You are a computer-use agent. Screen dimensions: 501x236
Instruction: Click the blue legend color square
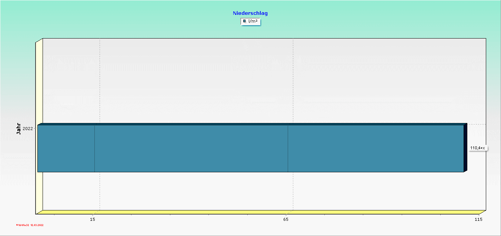coord(244,21)
